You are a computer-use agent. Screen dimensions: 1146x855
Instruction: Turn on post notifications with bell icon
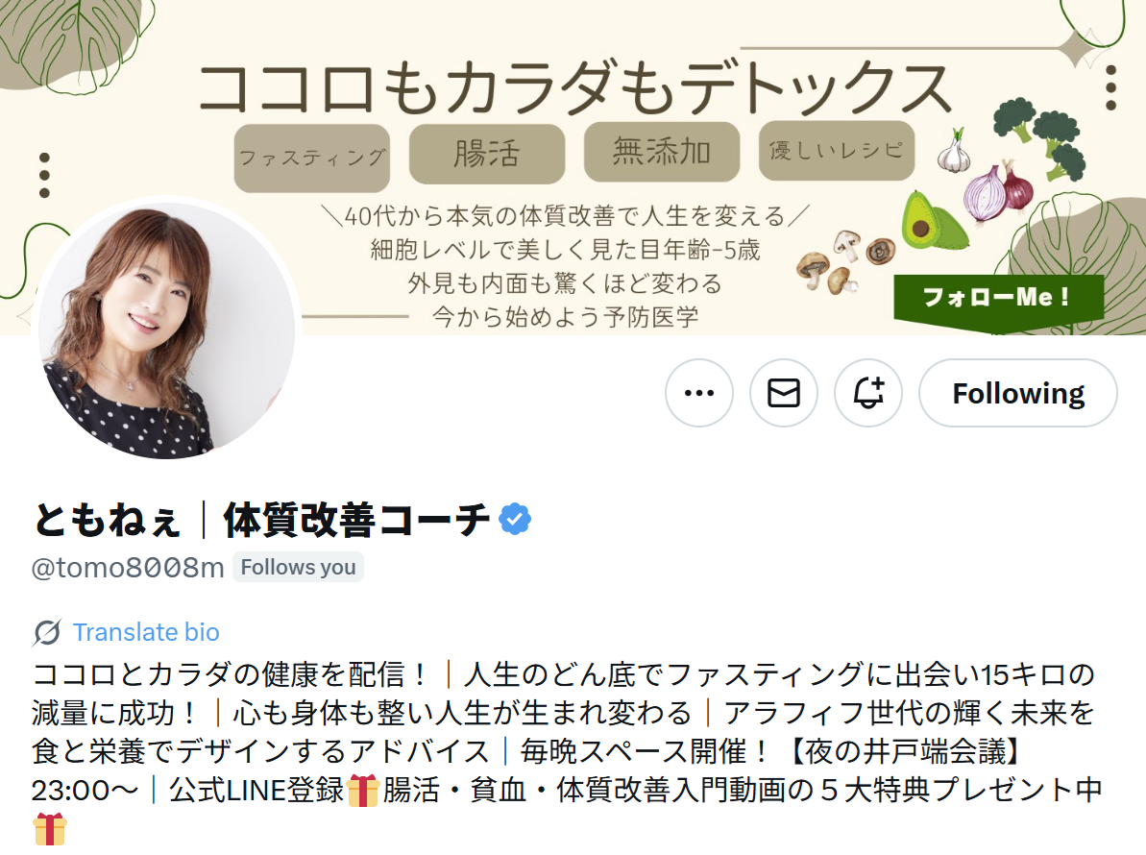click(x=868, y=393)
